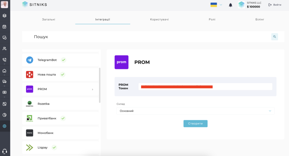Click the Пошук search field
Viewport: 289px width, 156px height.
point(146,37)
